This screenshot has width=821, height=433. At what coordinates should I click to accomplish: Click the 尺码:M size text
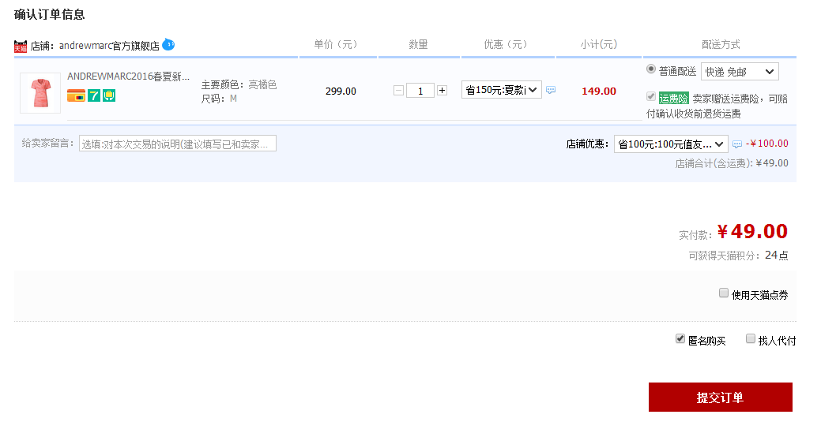pyautogui.click(x=219, y=99)
